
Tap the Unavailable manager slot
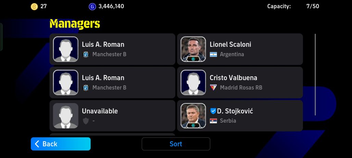(x=112, y=116)
